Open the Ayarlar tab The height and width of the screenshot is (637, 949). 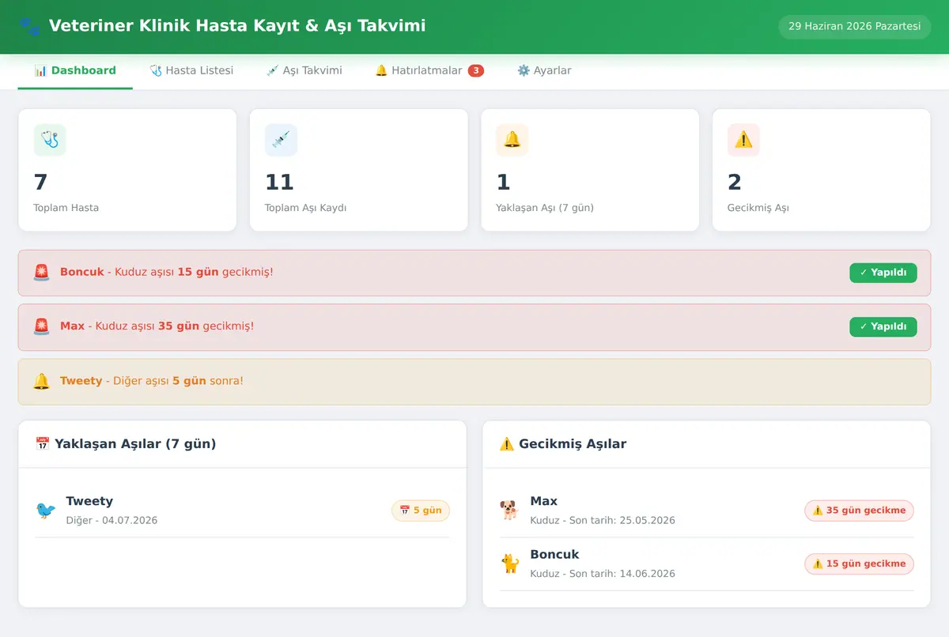[x=544, y=71]
